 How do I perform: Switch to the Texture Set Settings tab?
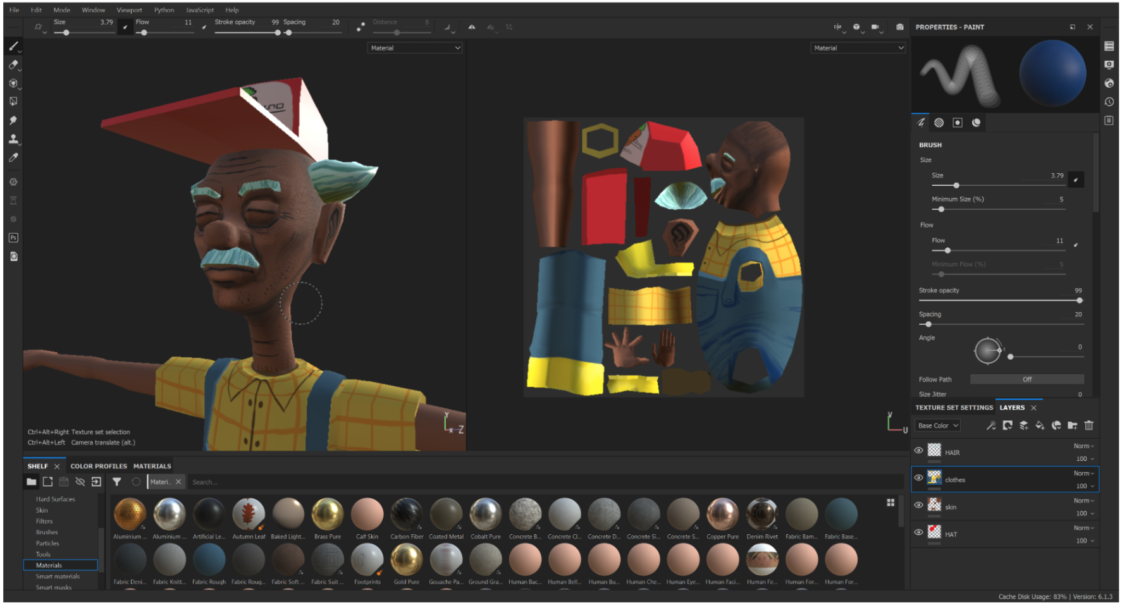tap(954, 408)
